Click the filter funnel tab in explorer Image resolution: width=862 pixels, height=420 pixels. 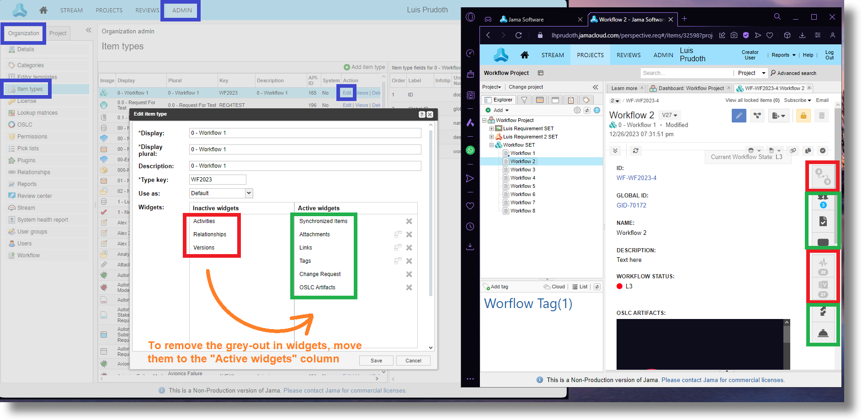[524, 100]
